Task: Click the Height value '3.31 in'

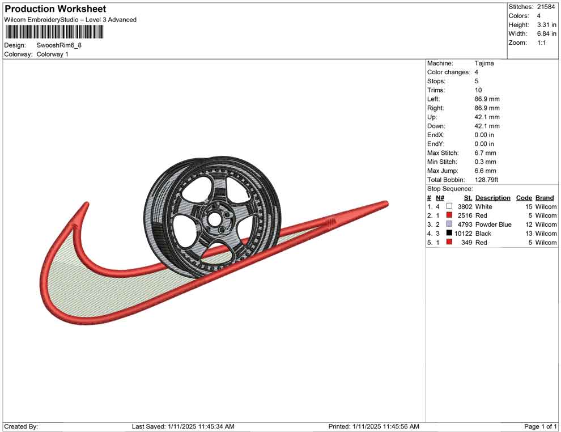Action: 546,25
